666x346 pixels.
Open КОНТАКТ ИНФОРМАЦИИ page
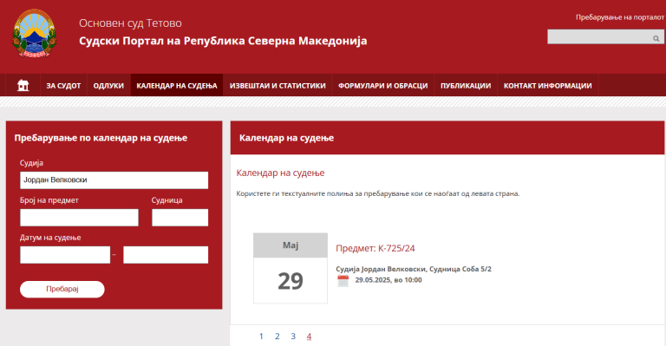tap(547, 85)
